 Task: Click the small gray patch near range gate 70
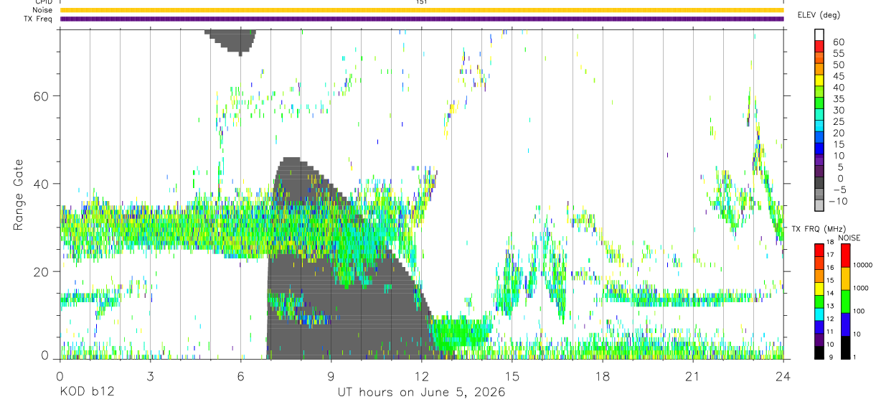(230, 42)
